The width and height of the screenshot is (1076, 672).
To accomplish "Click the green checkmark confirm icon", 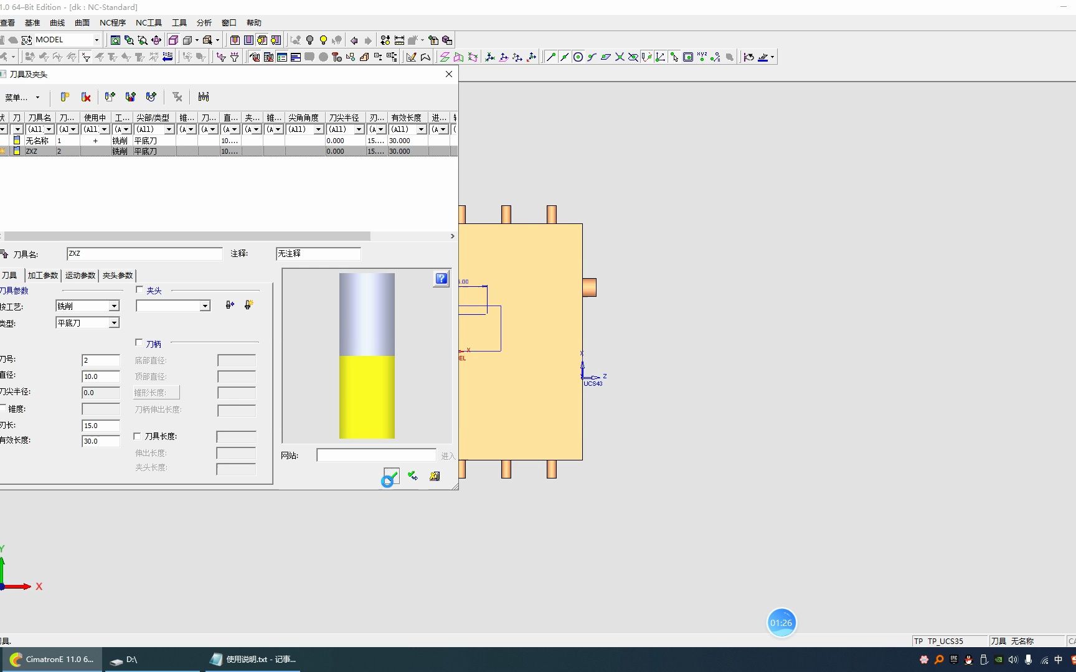I will pos(391,476).
